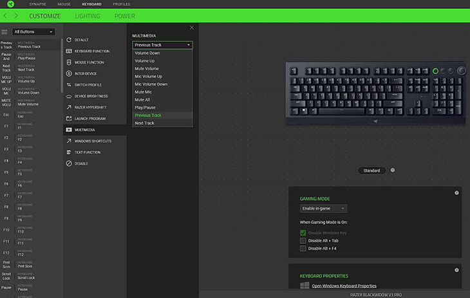
Task: Select Volume Up from the multimedia list
Action: 162,61
